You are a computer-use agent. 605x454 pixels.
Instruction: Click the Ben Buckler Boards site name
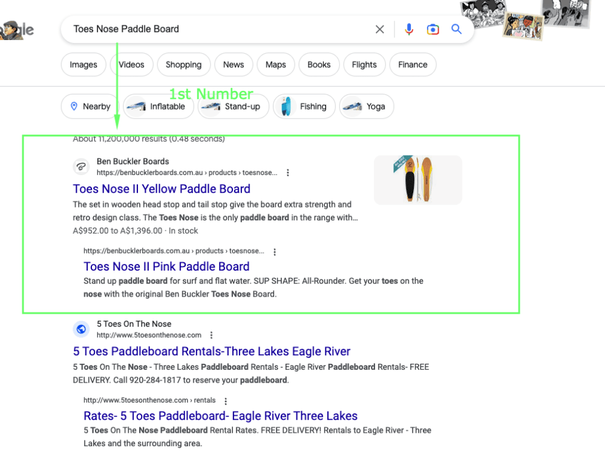click(x=132, y=162)
